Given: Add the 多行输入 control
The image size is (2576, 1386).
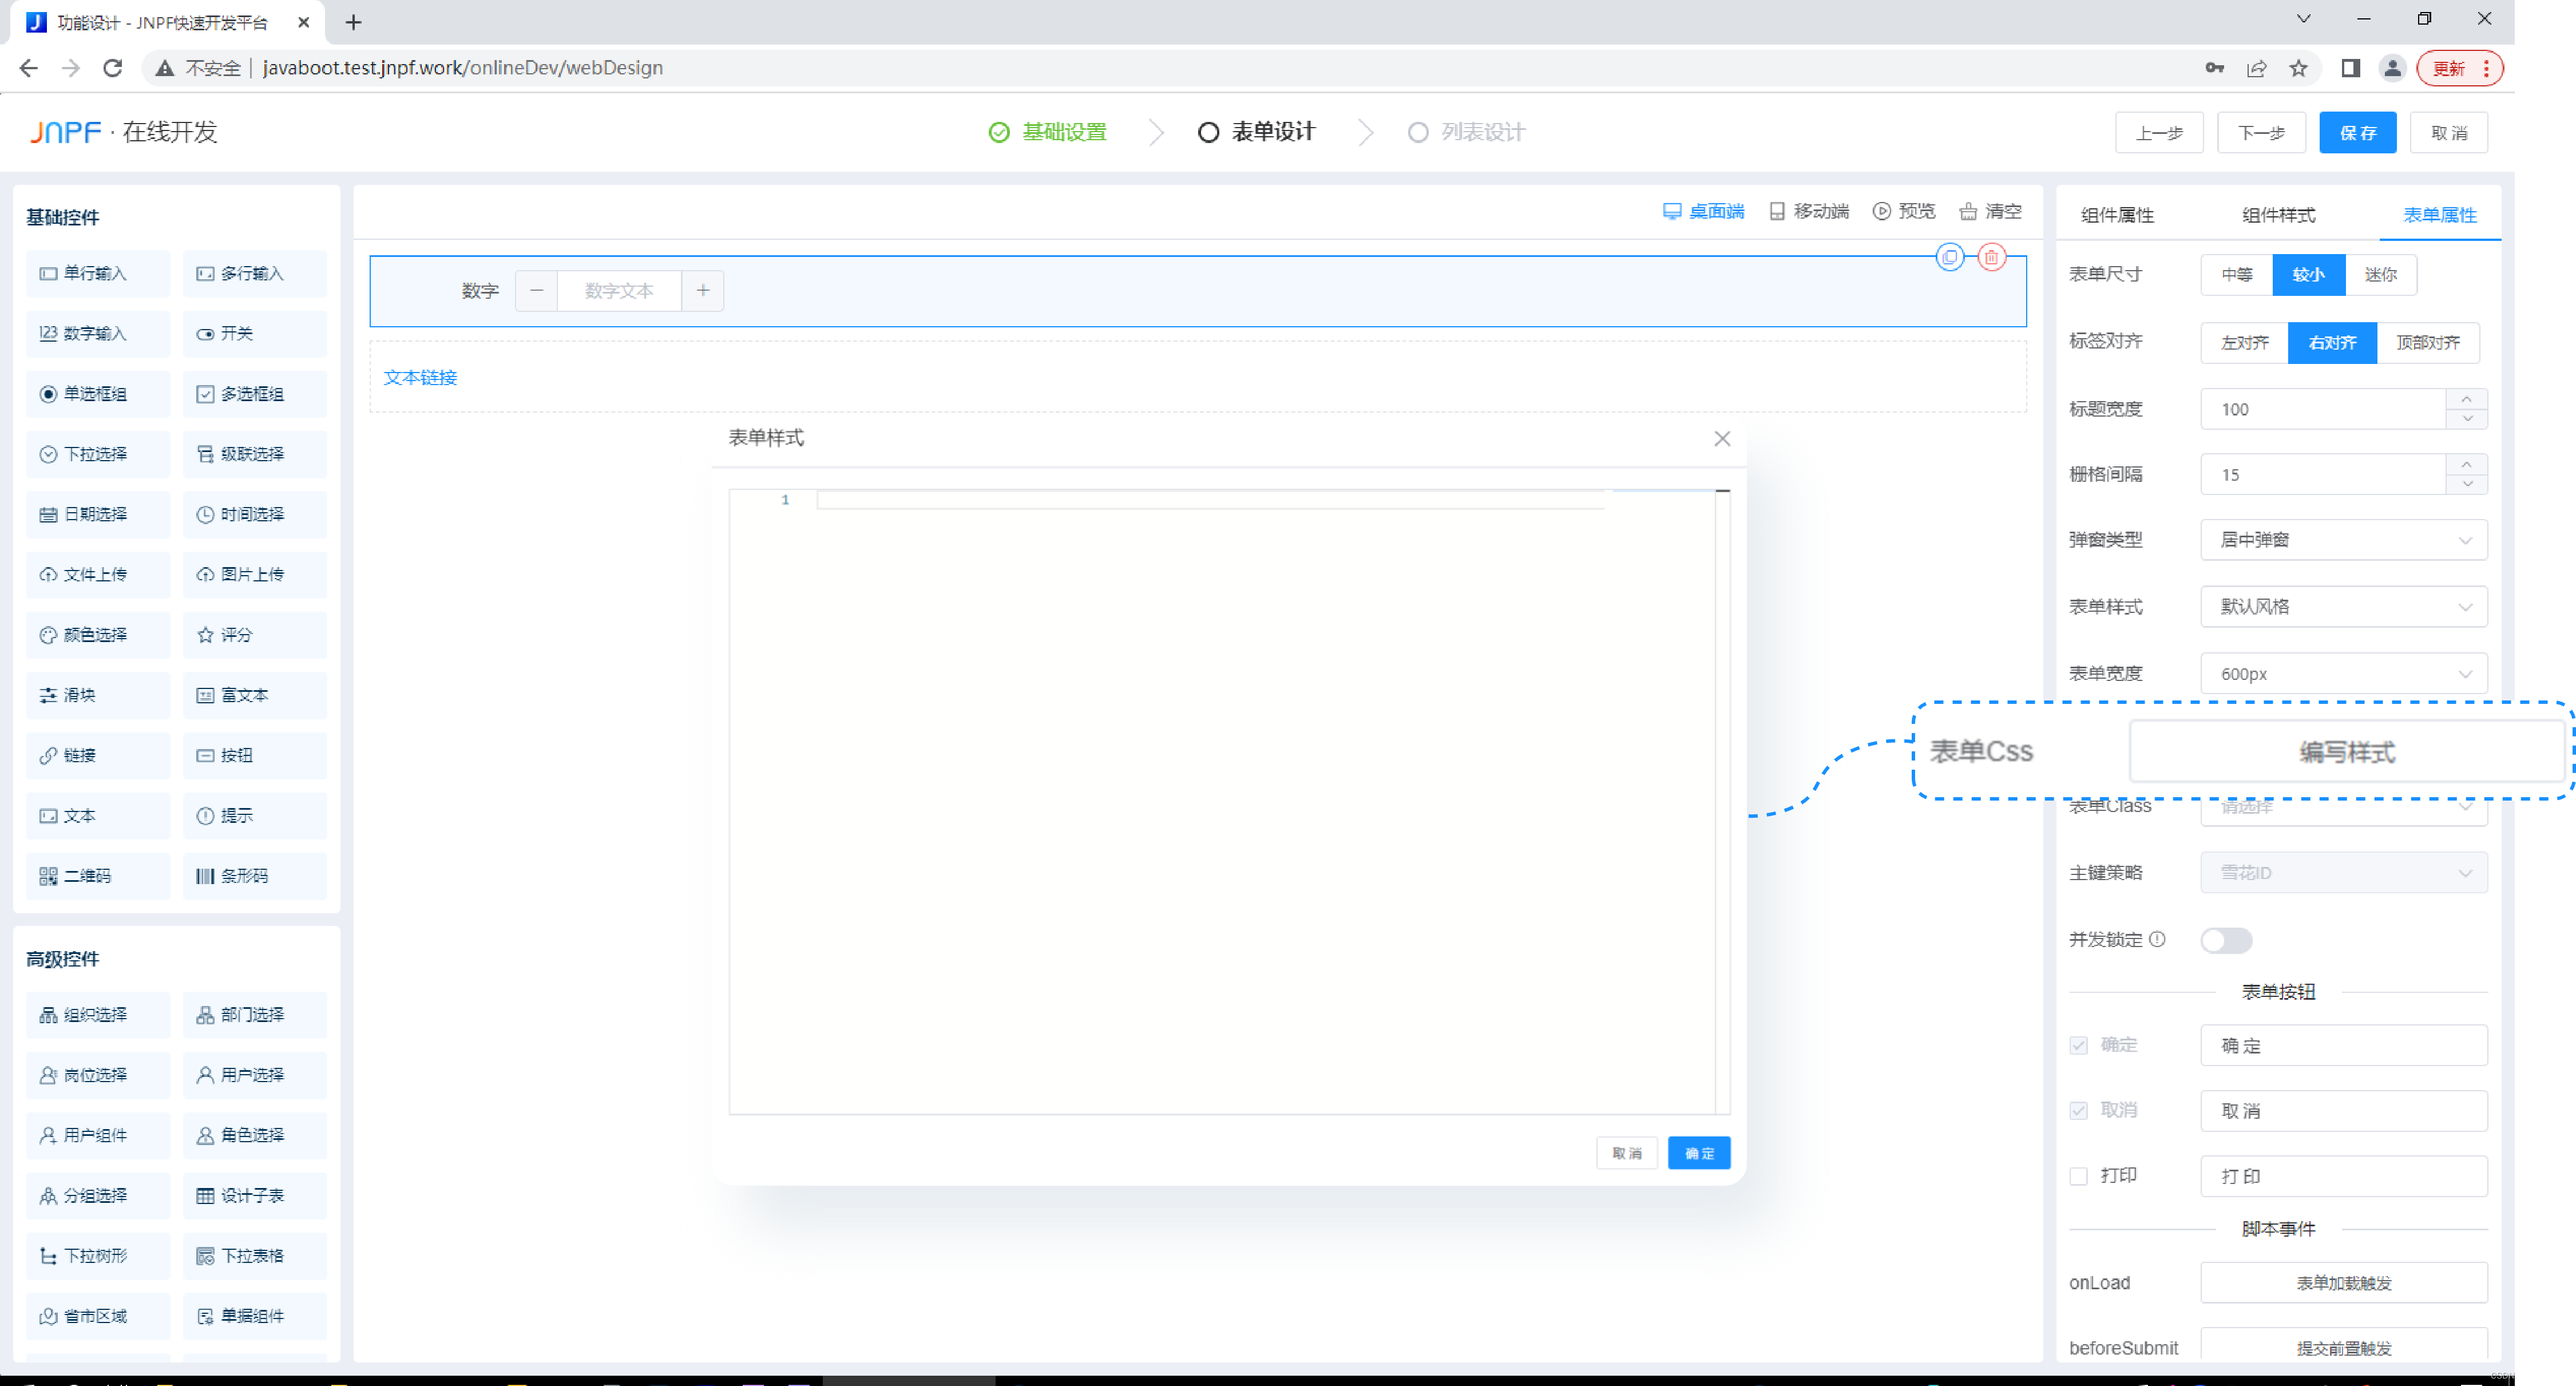Looking at the screenshot, I should 255,274.
